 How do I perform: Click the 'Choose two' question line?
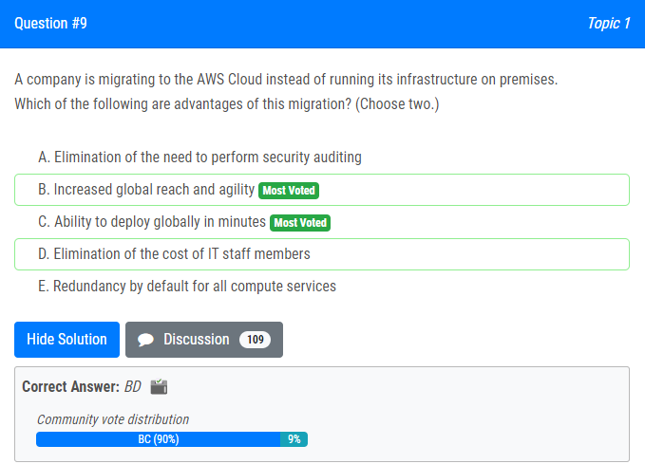pyautogui.click(x=227, y=104)
